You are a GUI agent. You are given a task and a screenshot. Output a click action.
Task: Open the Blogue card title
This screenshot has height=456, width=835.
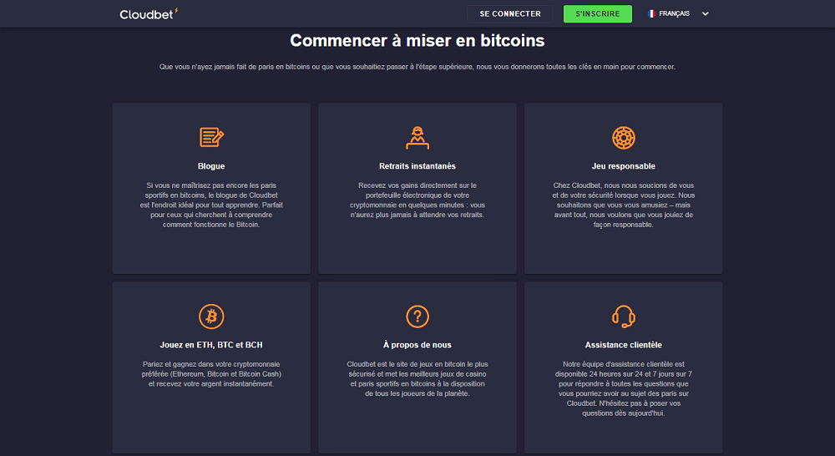[211, 166]
